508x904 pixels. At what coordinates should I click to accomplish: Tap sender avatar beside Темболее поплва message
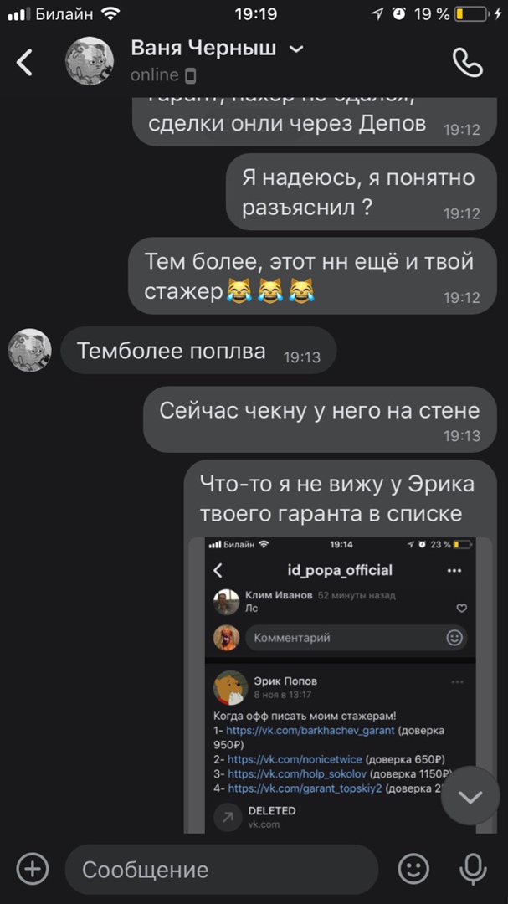point(30,351)
